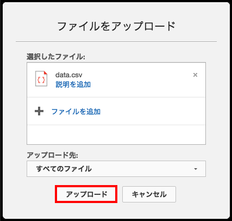Click the アップロード先: label
This screenshot has height=221, width=232.
click(x=52, y=155)
